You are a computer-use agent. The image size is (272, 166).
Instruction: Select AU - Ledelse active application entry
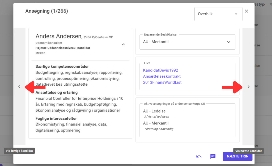click(154, 111)
